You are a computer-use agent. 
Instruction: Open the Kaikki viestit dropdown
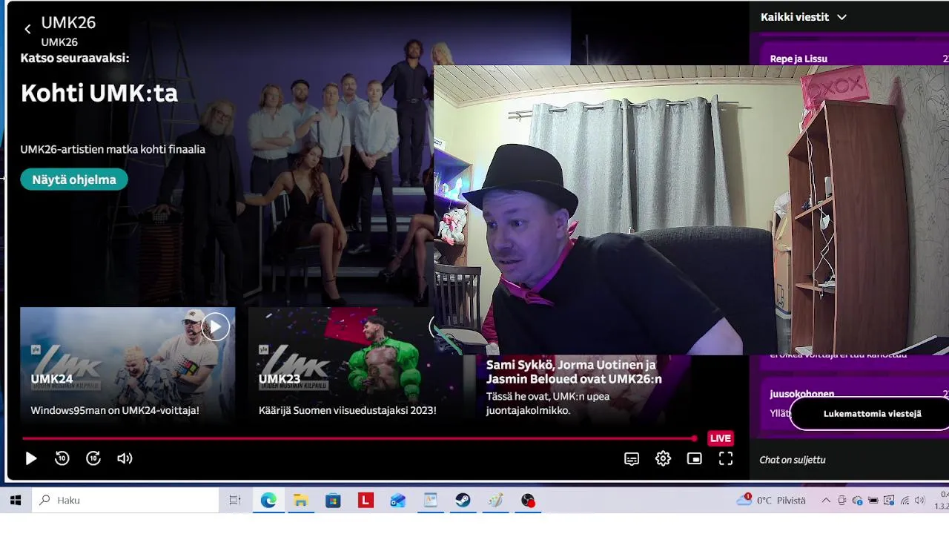(x=803, y=17)
